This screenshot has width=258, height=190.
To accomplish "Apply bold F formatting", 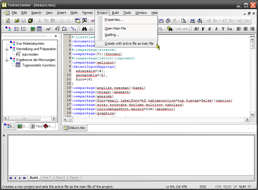I will point(203,29).
